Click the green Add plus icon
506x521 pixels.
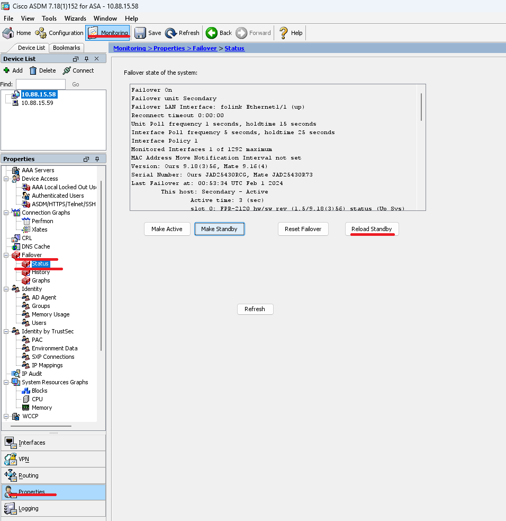pyautogui.click(x=6, y=70)
